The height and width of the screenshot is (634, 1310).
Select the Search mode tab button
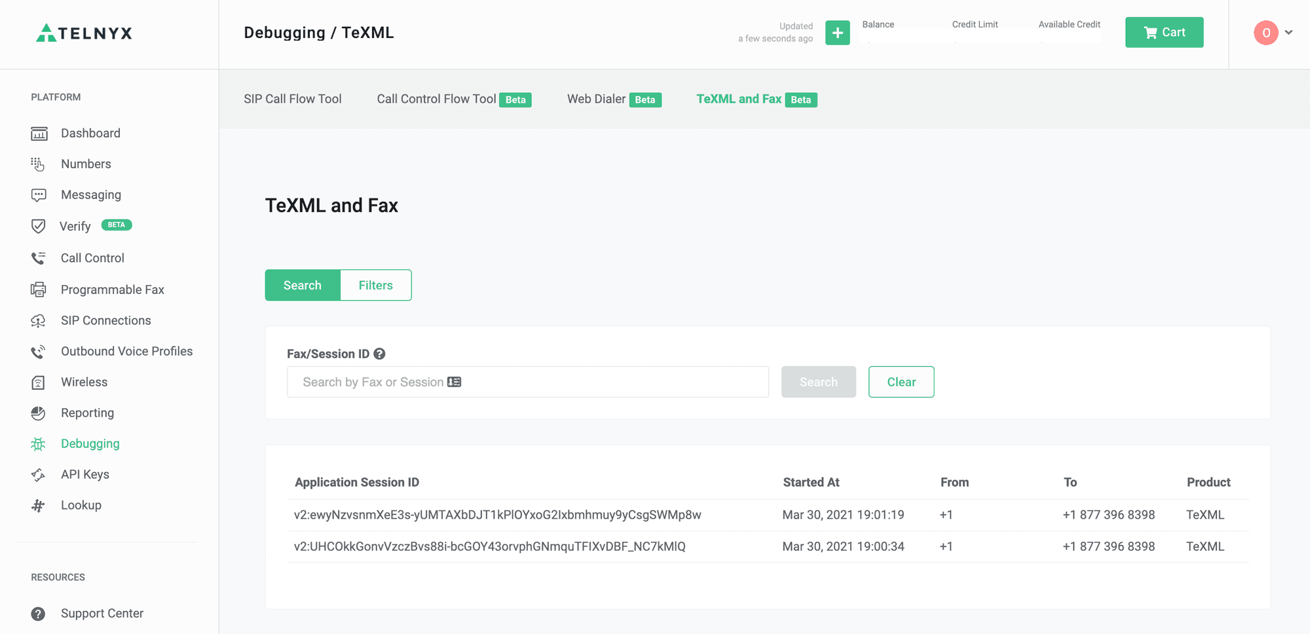pyautogui.click(x=303, y=285)
